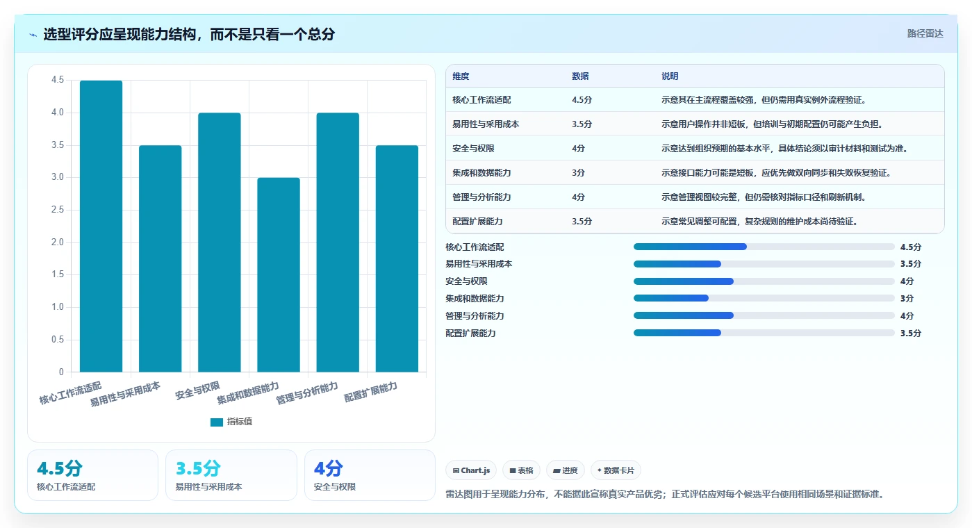Click the description starting 示意接口能力可能是短板
The image size is (972, 528).
pyautogui.click(x=776, y=173)
